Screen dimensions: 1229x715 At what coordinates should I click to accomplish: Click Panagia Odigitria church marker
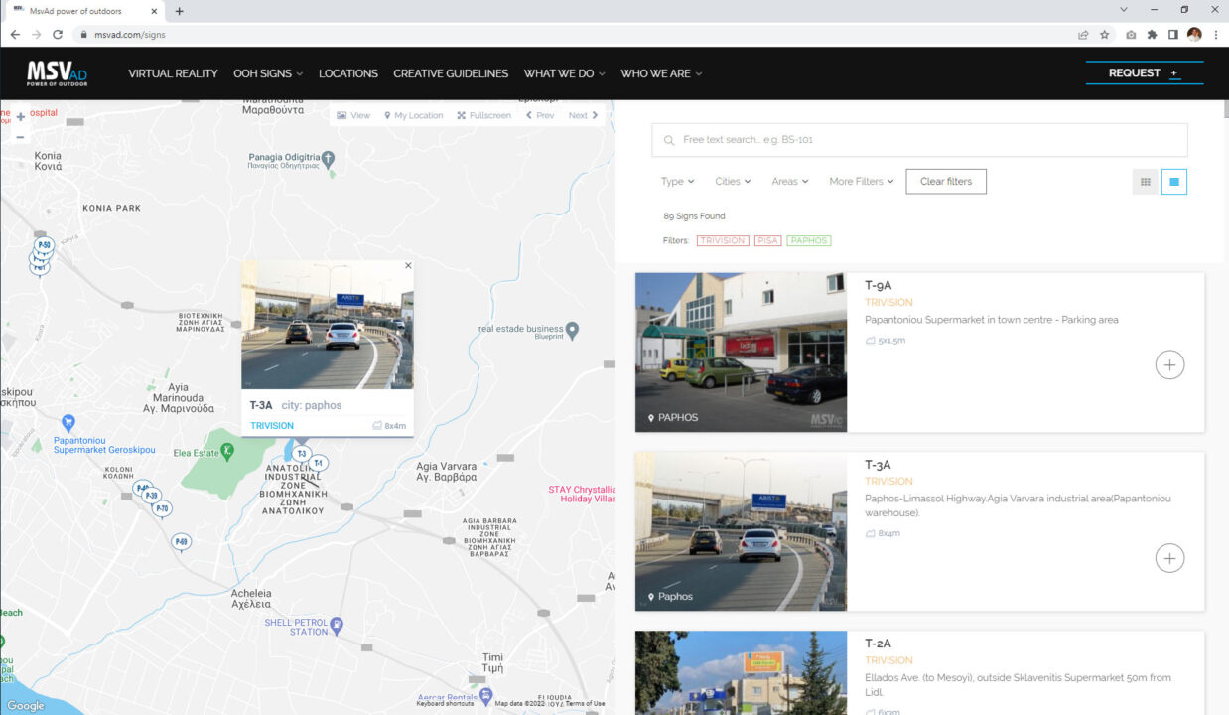[329, 158]
